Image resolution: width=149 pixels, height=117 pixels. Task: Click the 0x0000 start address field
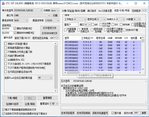click(x=8, y=28)
